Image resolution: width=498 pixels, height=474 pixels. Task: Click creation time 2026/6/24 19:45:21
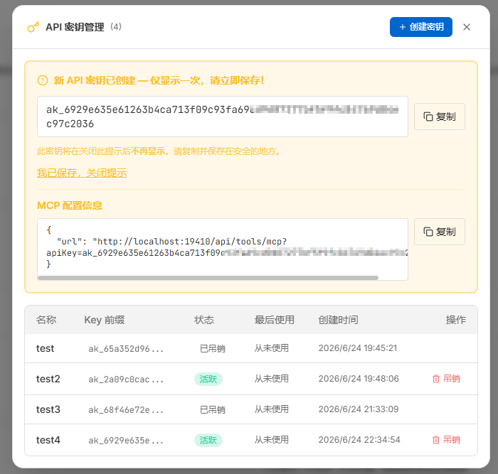click(358, 348)
